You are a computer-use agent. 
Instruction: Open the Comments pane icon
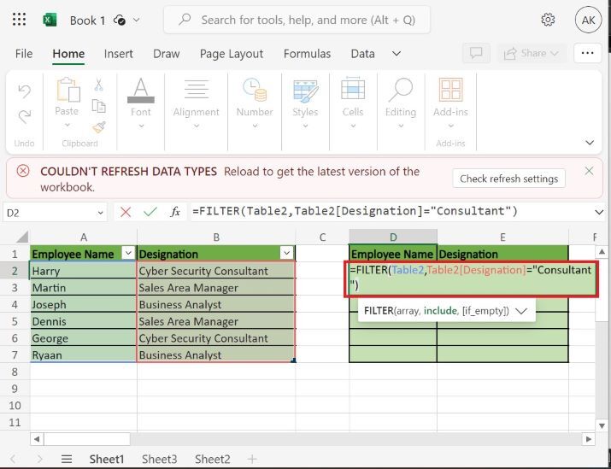(x=476, y=53)
